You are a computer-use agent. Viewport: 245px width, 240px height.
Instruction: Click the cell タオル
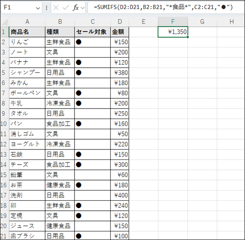point(27,113)
